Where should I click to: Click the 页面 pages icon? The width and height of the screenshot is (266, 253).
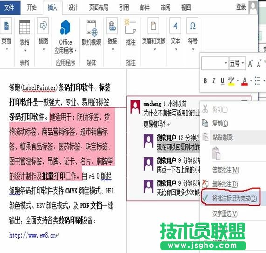tap(6, 26)
